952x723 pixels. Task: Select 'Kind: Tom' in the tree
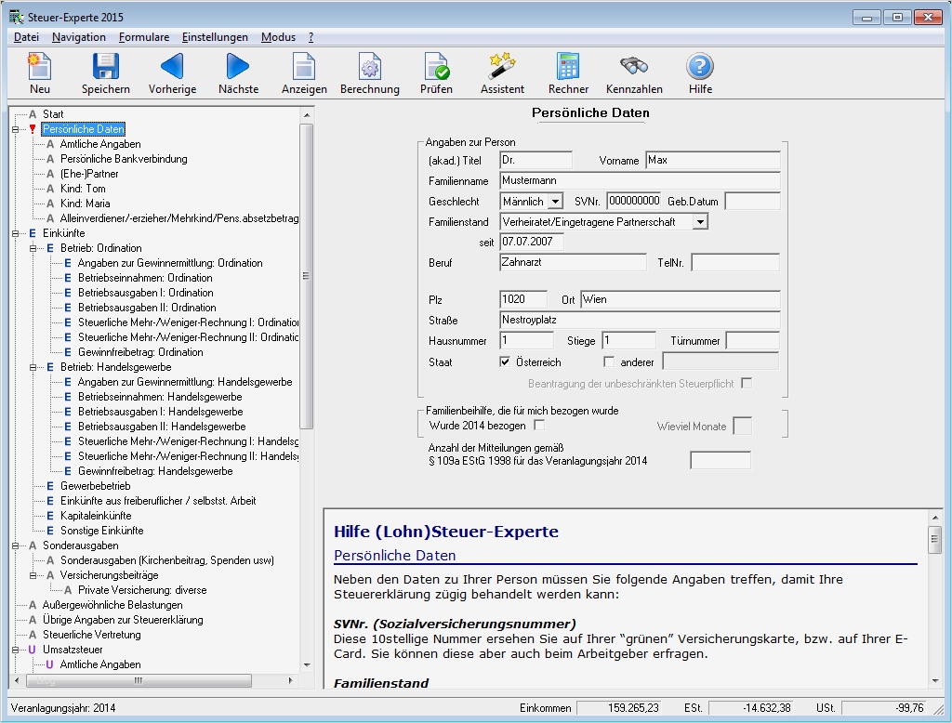pos(83,189)
